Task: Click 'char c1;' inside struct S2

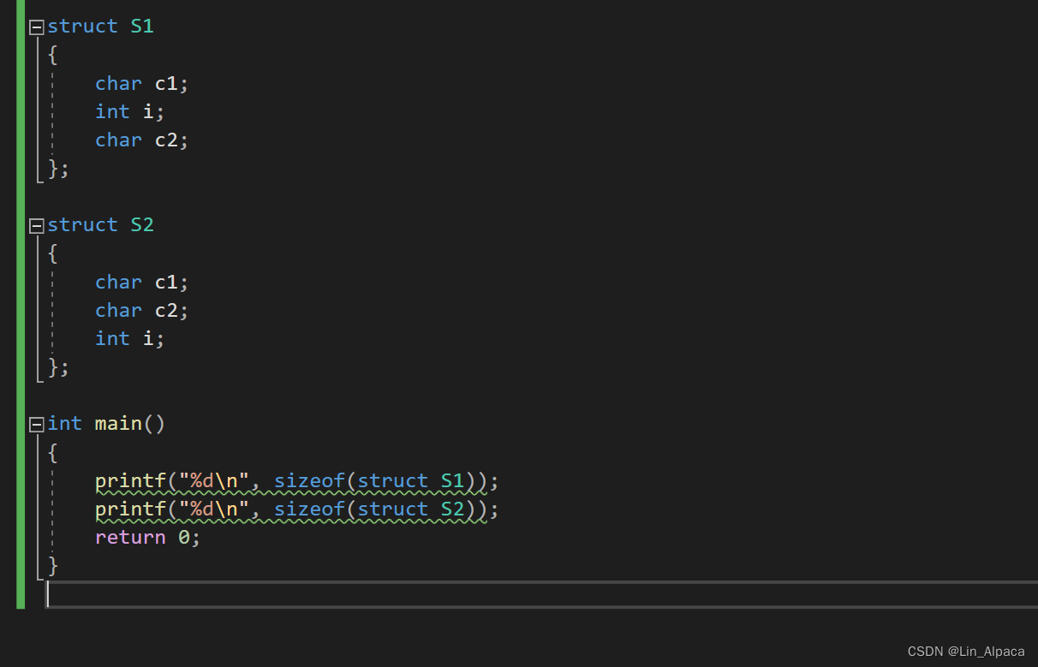Action: 141,283
